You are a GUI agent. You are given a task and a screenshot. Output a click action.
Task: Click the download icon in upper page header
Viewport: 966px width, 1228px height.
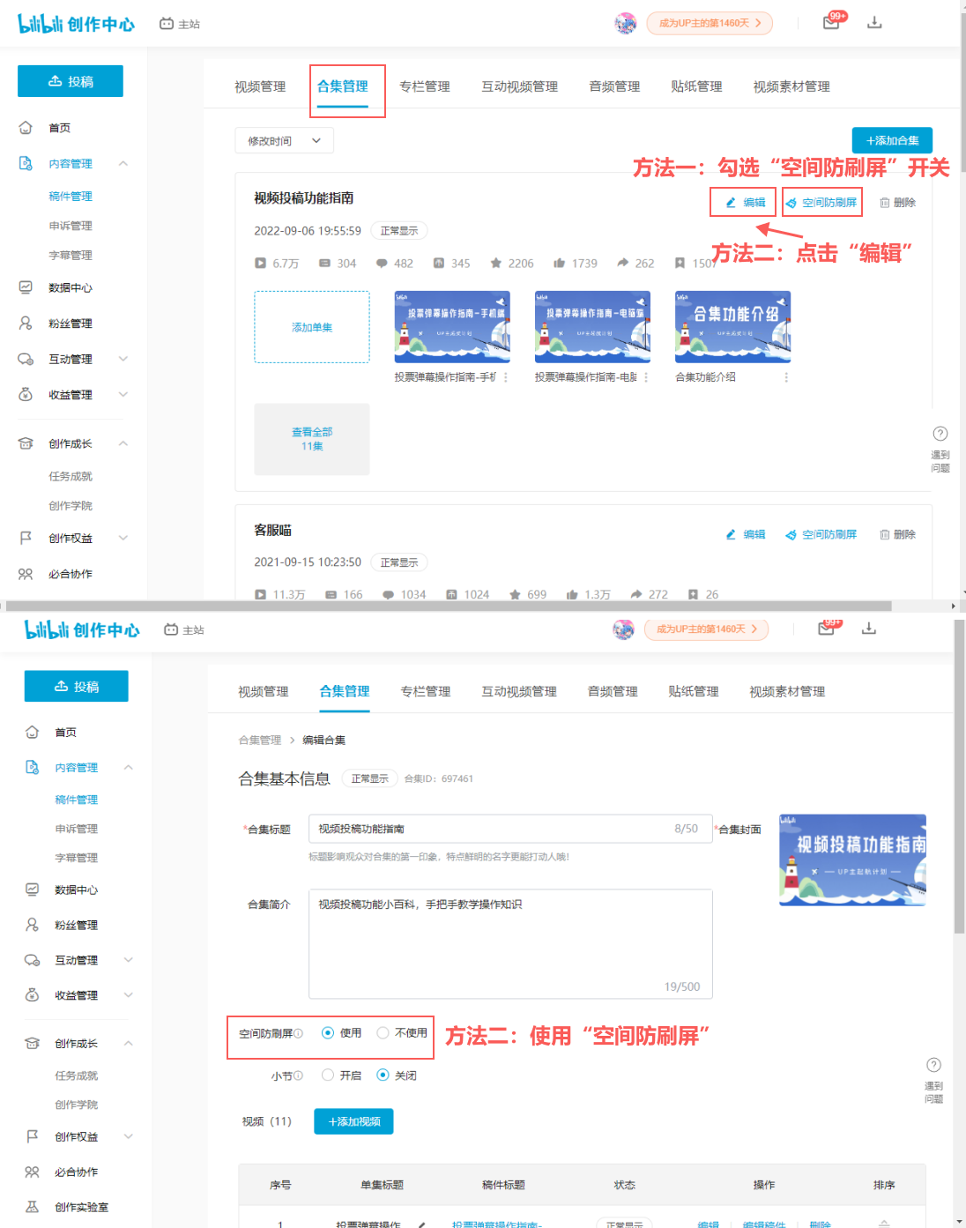tap(874, 22)
